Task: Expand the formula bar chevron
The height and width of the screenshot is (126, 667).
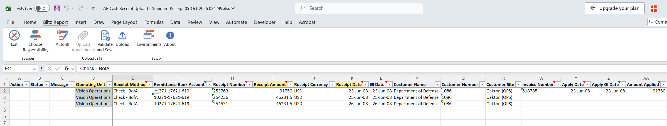Action: point(72,69)
